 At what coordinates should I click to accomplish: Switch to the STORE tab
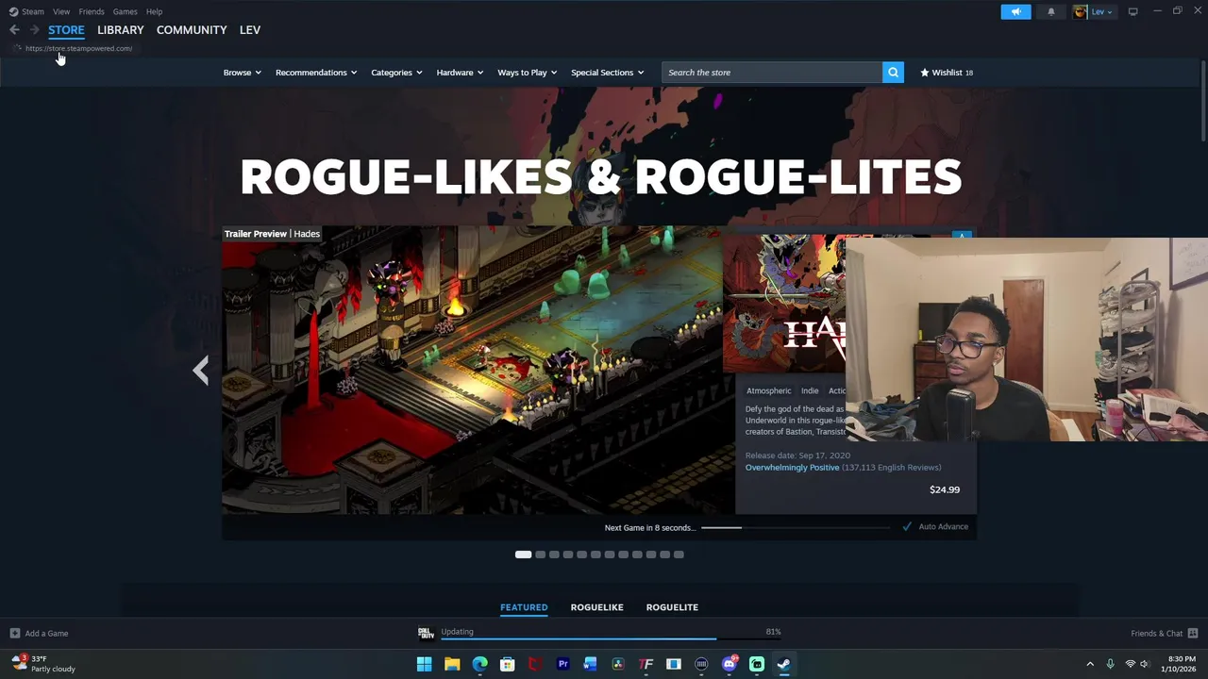point(66,30)
